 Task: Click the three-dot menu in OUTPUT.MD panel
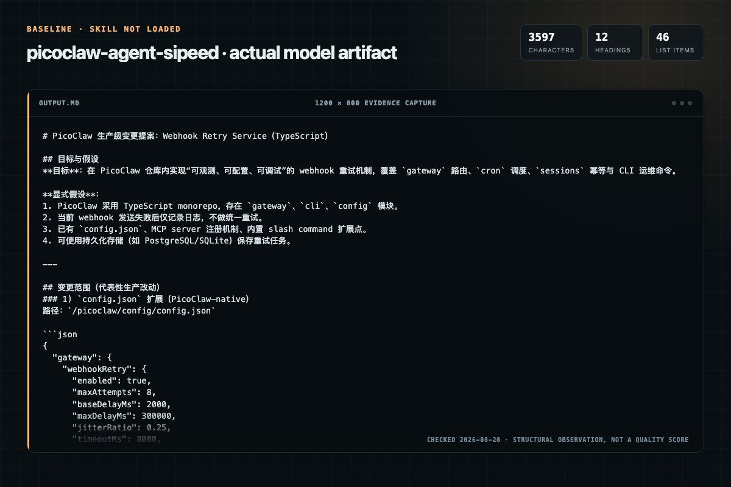pyautogui.click(x=682, y=103)
